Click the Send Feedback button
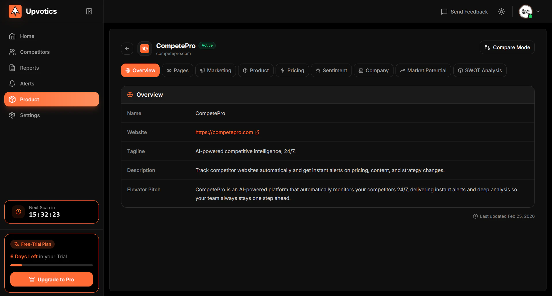This screenshot has width=552, height=296. [x=464, y=12]
